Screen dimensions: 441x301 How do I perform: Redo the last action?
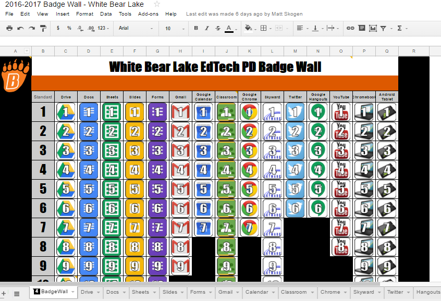(x=32, y=28)
